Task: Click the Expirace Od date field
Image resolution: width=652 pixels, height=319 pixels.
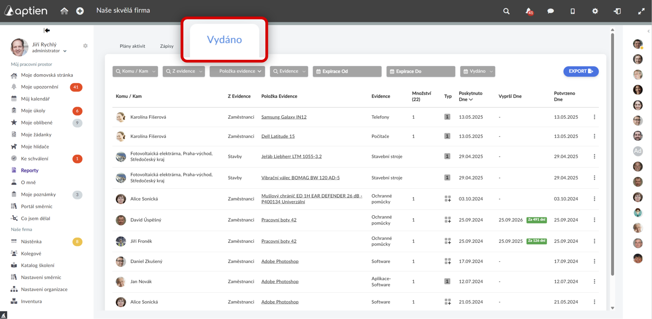Action: [x=347, y=71]
